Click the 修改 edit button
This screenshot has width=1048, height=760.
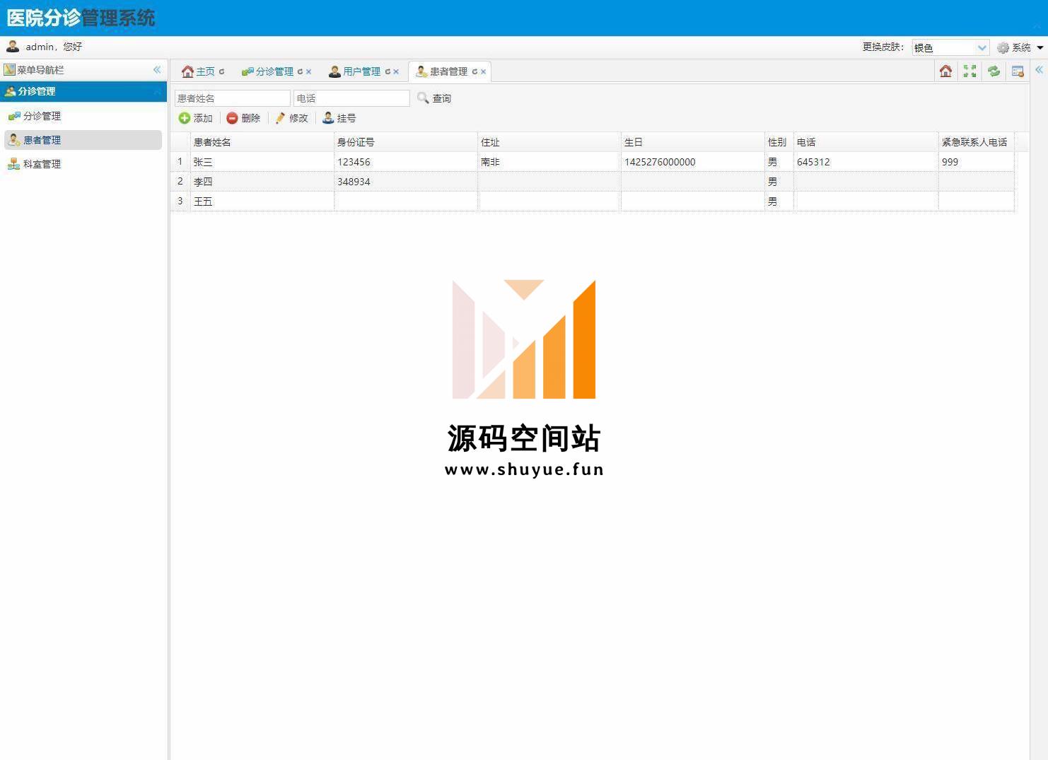pos(291,118)
